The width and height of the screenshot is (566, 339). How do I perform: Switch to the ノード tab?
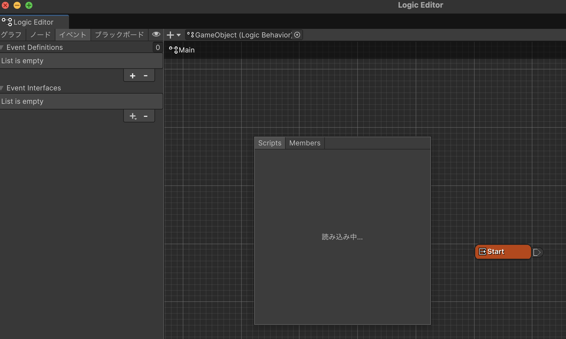[x=41, y=35]
